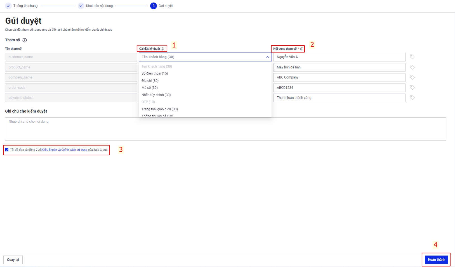Click the dropdown chevron arrow for customer_name
The width and height of the screenshot is (455, 267).
tap(268, 57)
